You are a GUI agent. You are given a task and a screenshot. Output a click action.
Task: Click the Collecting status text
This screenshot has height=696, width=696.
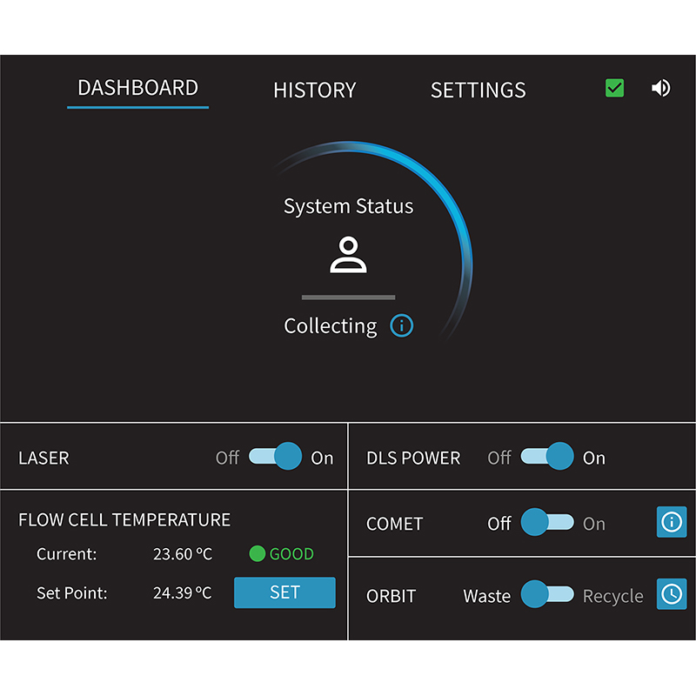pos(331,326)
